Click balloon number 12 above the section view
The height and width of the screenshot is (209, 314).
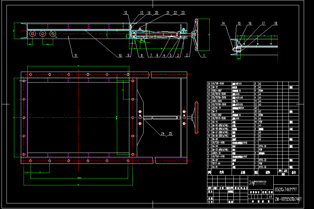[126, 13]
